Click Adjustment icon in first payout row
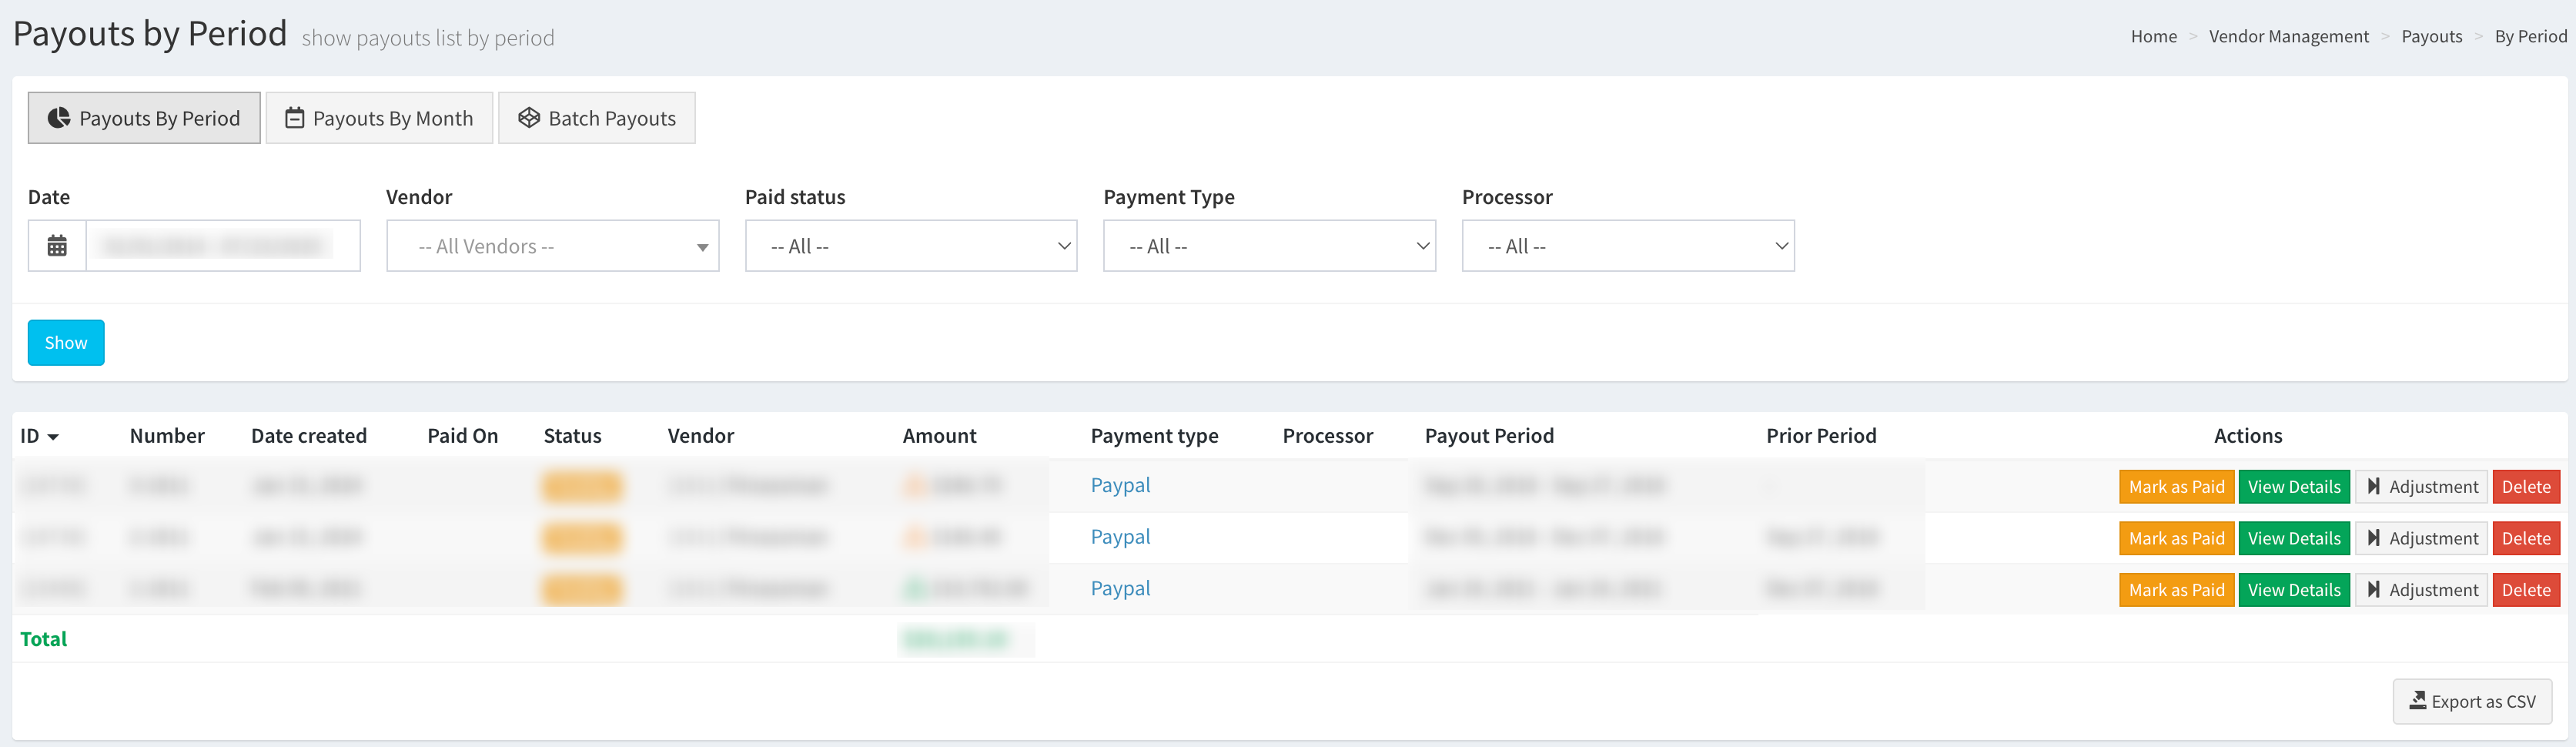 pos(2373,487)
